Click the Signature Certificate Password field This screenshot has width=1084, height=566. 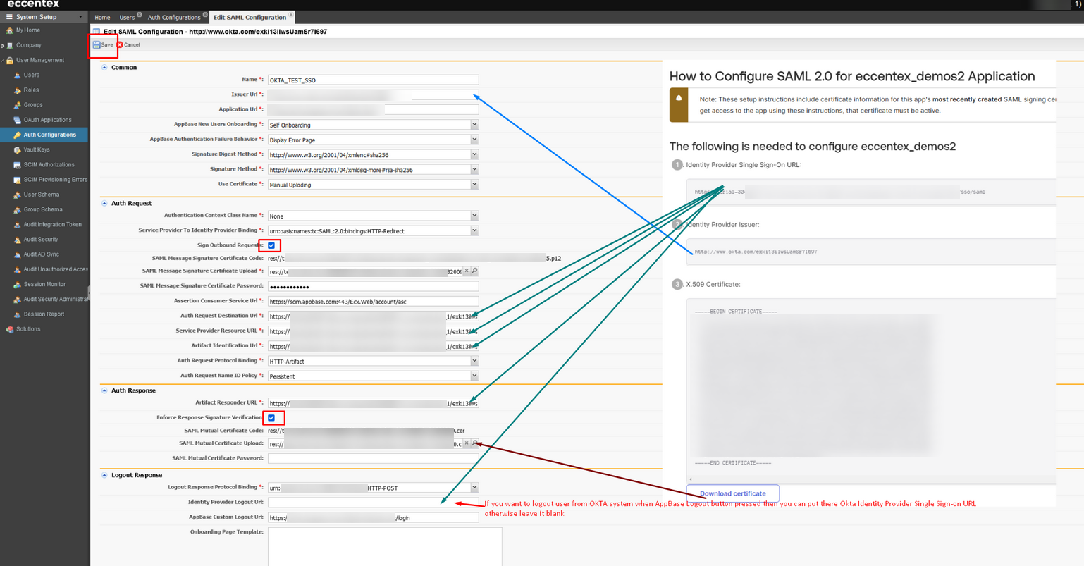373,286
